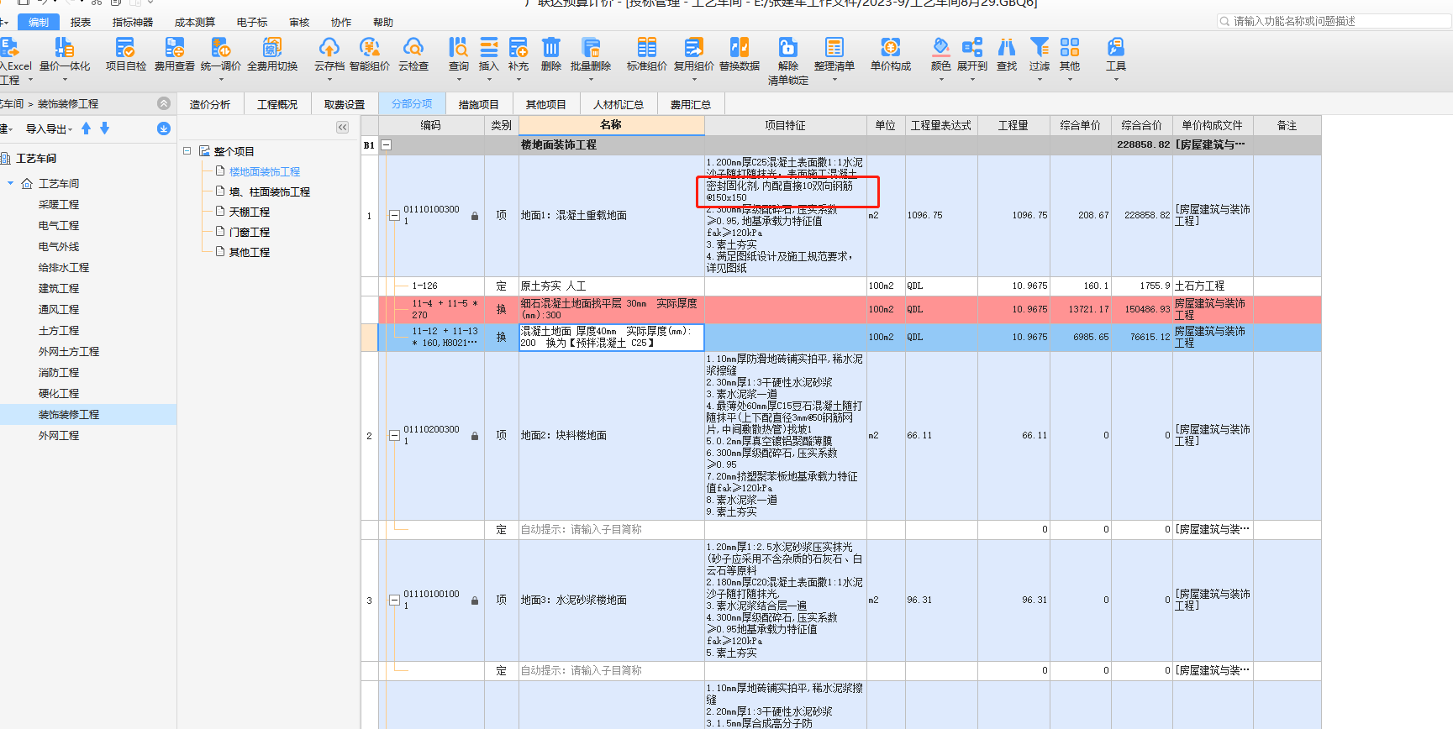Click 解除清单锁定 unlock icon
The image size is (1453, 729).
pyautogui.click(x=788, y=47)
